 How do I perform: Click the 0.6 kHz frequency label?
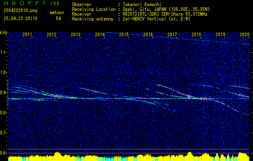pyautogui.click(x=3, y=153)
